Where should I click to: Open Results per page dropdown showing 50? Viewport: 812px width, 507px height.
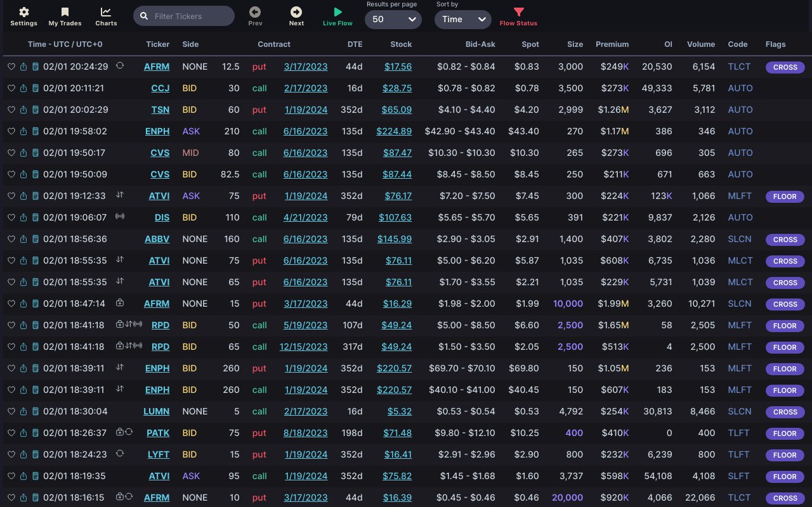pyautogui.click(x=393, y=19)
